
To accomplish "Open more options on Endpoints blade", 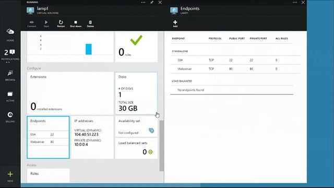I will pyautogui.click(x=295, y=2).
